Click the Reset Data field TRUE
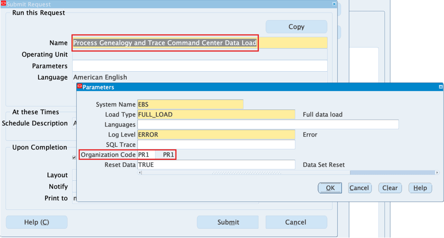The image size is (444, 238). (x=216, y=165)
